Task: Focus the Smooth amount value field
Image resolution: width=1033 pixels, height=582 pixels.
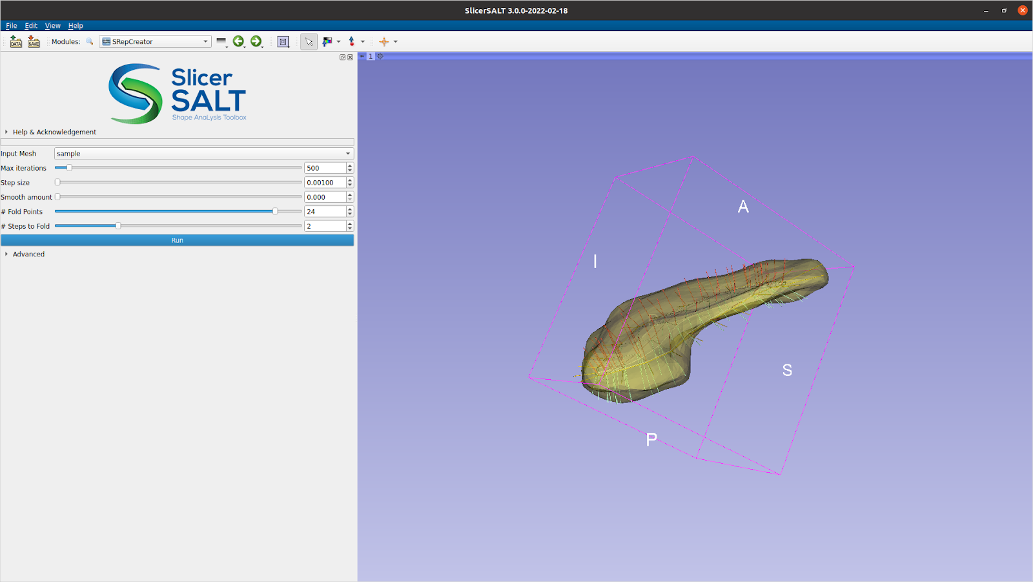Action: (x=325, y=197)
